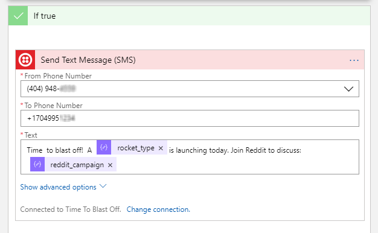Click the Twilio logo icon

[x=25, y=60]
